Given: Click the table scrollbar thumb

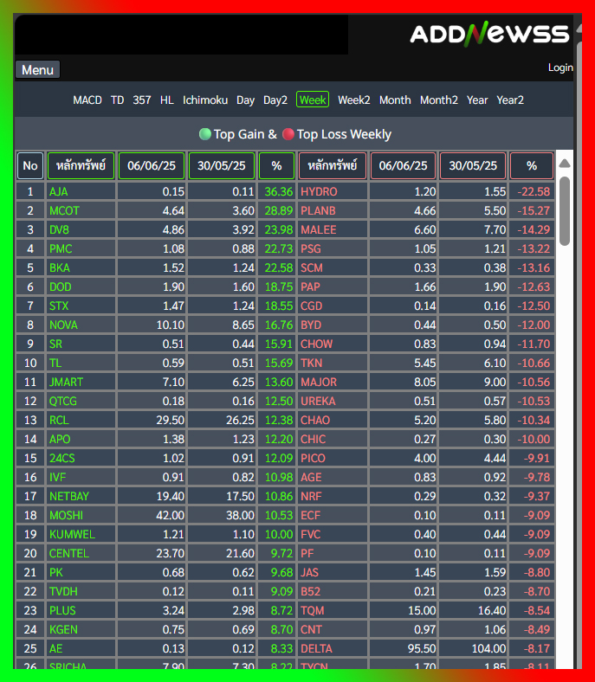Looking at the screenshot, I should tap(565, 211).
